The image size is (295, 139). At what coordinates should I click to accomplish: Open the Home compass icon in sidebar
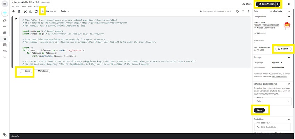tap(5, 21)
